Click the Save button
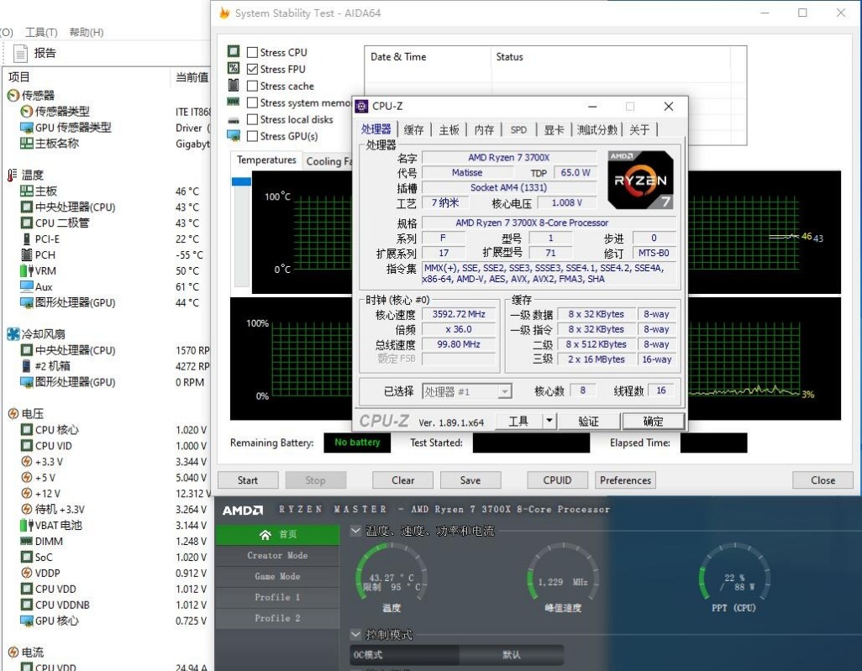The image size is (862, 671). coord(470,480)
